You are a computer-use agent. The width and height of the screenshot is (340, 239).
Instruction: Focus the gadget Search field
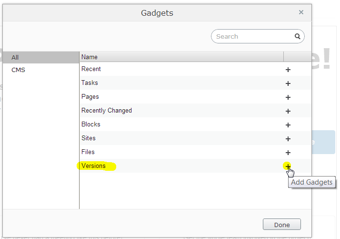pos(252,36)
